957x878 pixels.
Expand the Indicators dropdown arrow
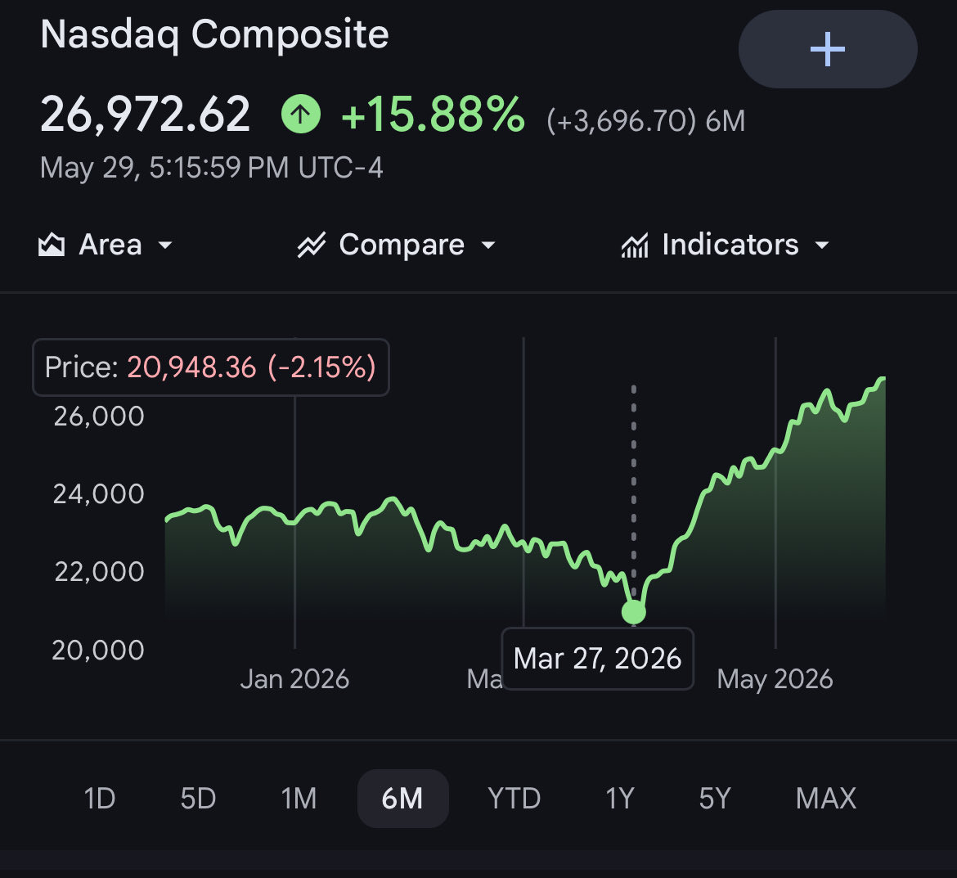click(822, 245)
